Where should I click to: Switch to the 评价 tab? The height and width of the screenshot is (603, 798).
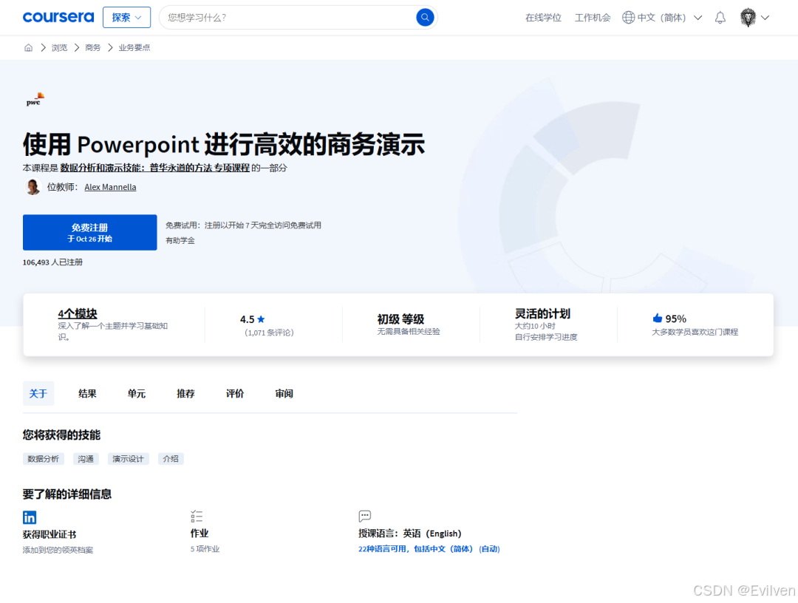tap(235, 393)
